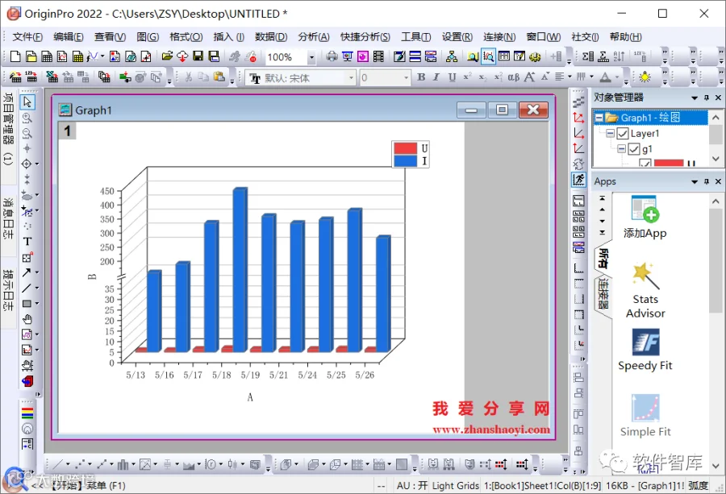
Task: Click the red U plot swatch in Object Manager
Action: [668, 163]
